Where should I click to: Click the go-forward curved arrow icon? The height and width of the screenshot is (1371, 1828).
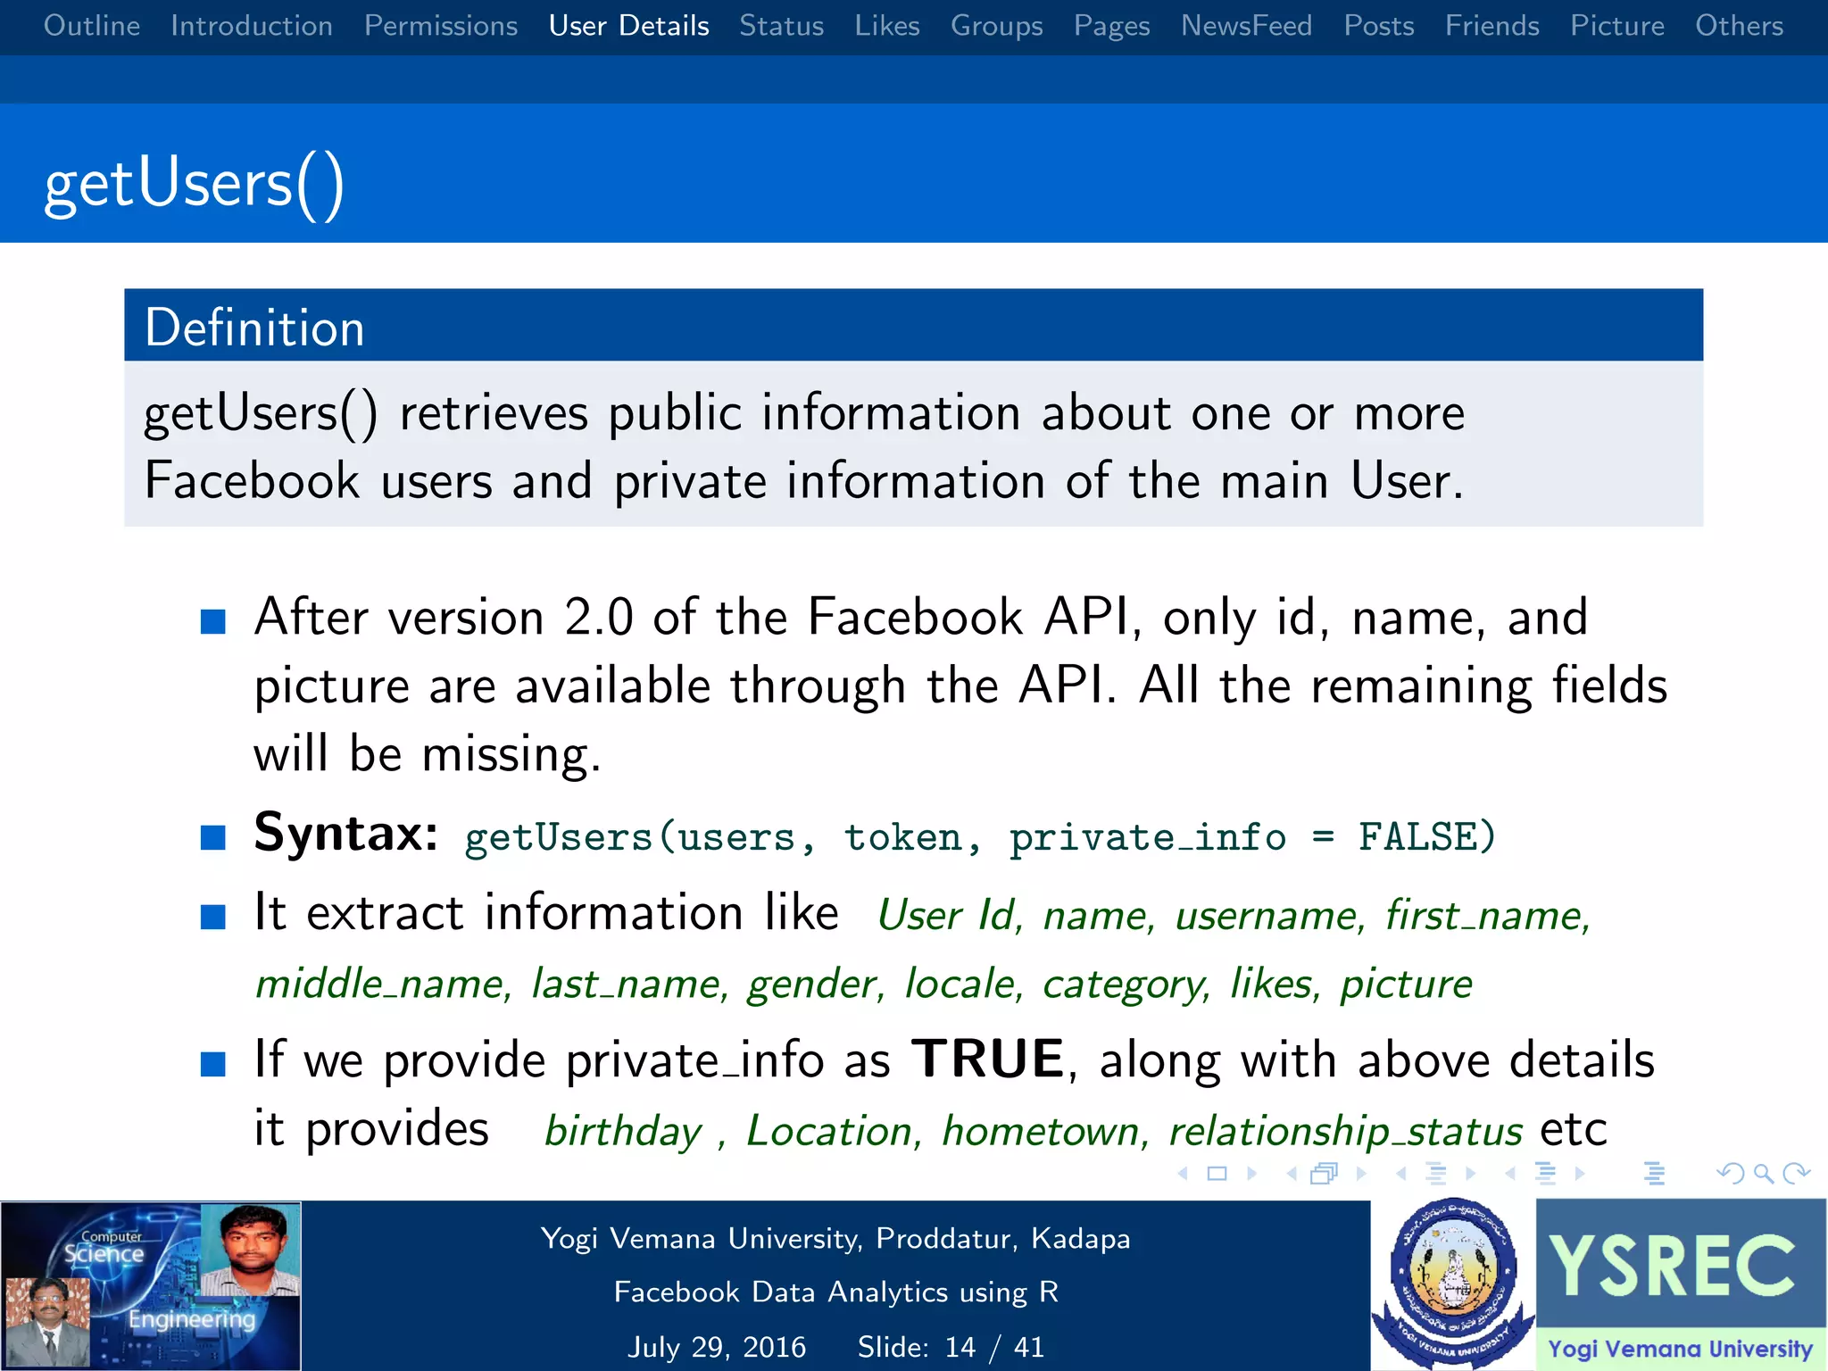[x=1796, y=1174]
